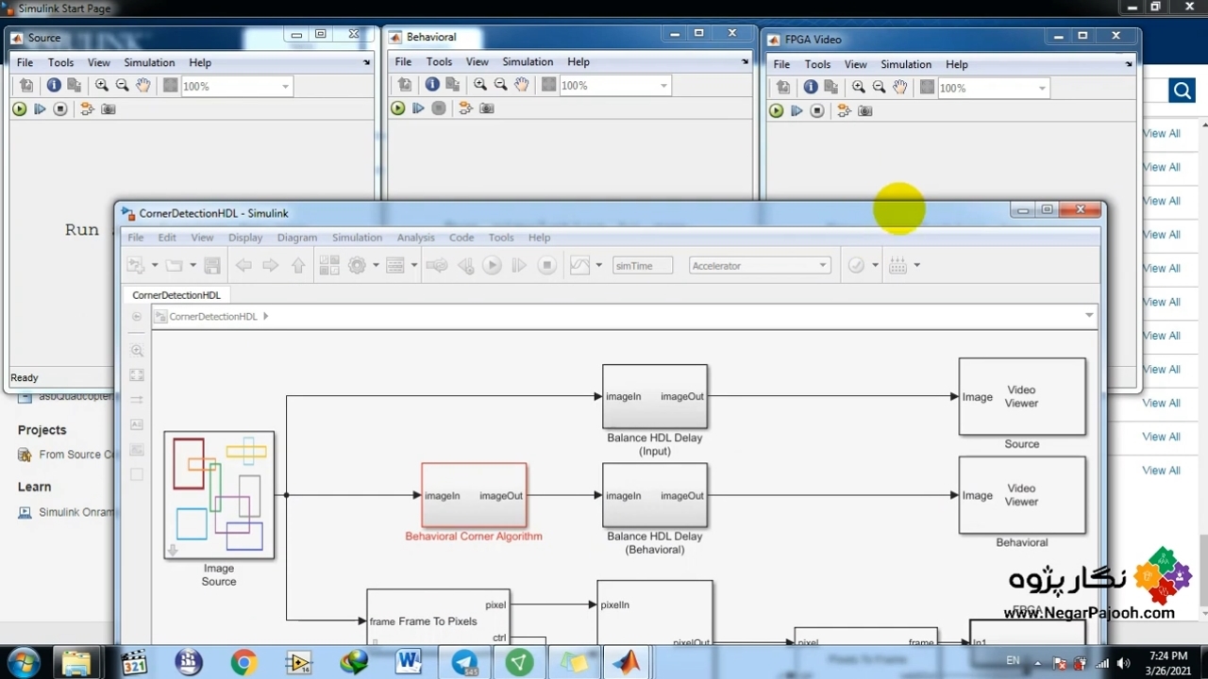Click Run in the Source viewer
The width and height of the screenshot is (1208, 679).
point(19,109)
